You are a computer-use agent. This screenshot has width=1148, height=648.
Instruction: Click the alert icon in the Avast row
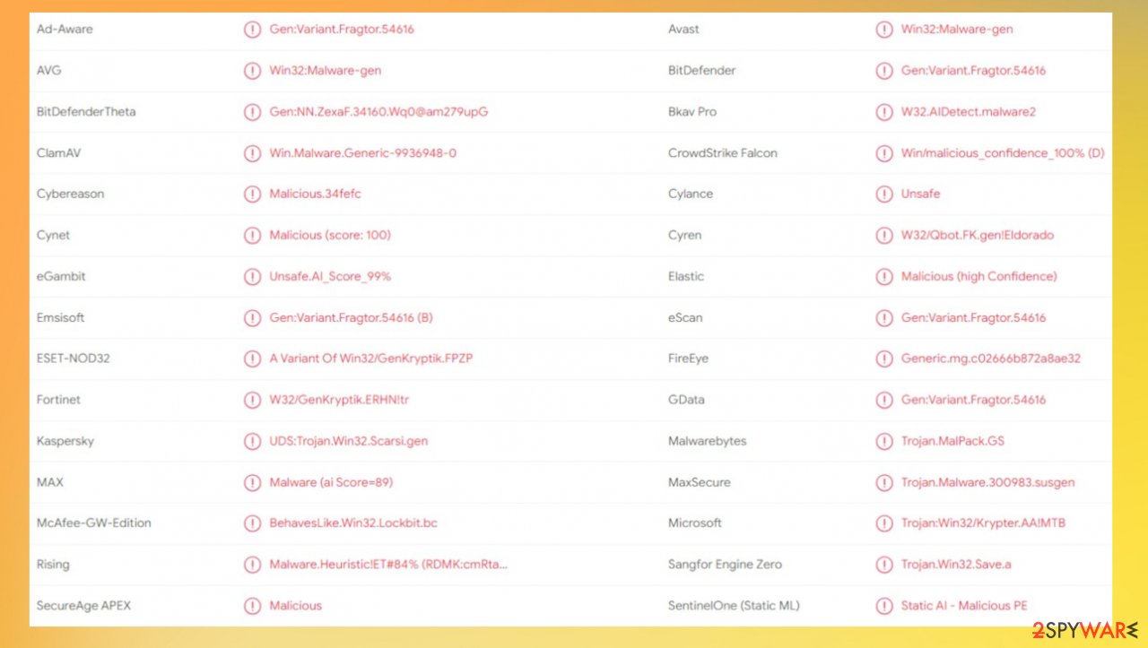(x=884, y=30)
